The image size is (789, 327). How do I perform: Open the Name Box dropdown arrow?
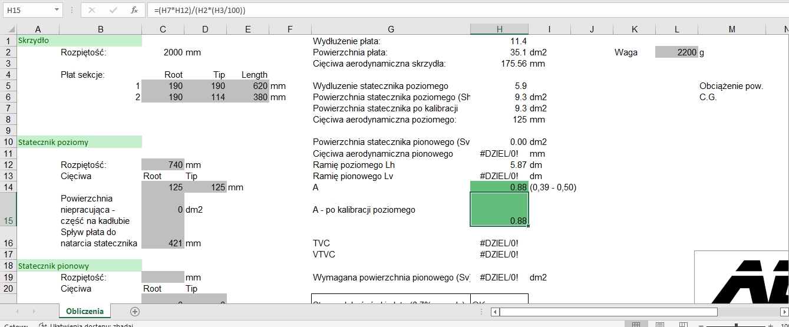tap(57, 10)
